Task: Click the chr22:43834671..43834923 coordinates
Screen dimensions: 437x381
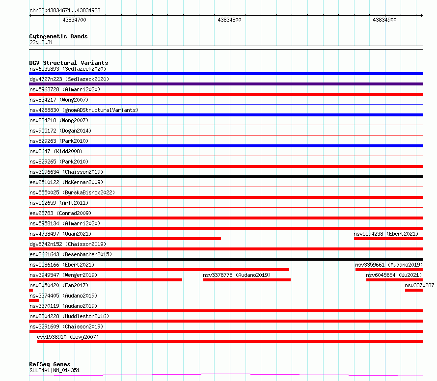Action: [x=65, y=11]
